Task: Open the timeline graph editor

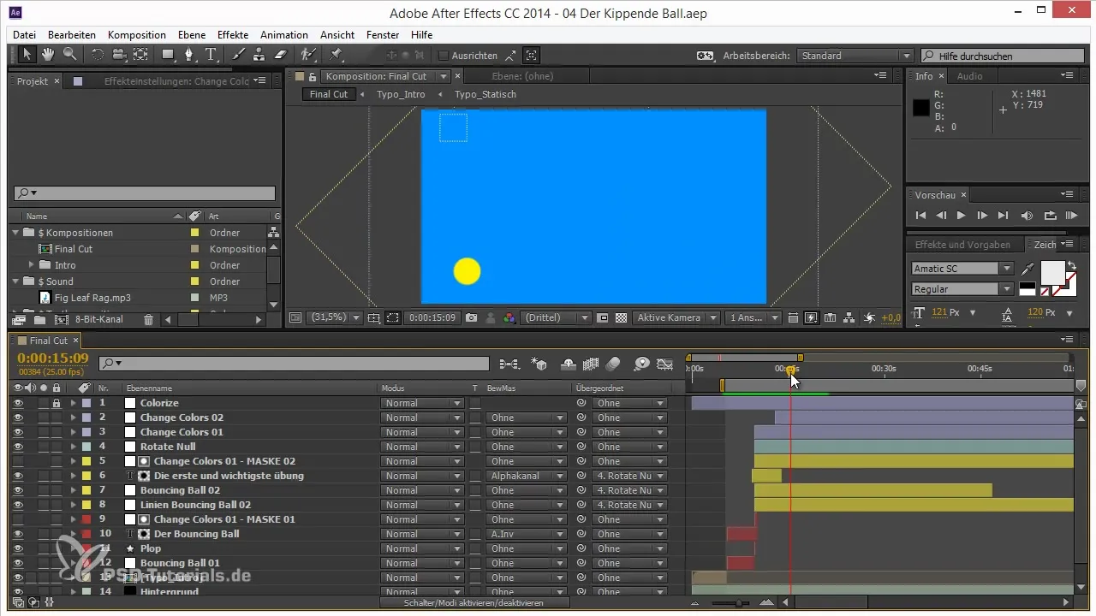Action: pyautogui.click(x=664, y=364)
